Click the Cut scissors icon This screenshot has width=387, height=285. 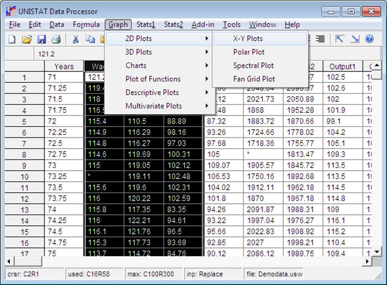pyautogui.click(x=75, y=39)
